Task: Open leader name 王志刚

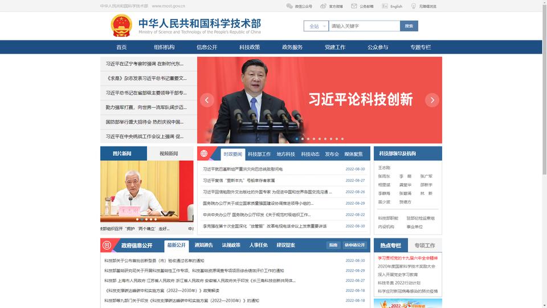Action: pos(384,168)
